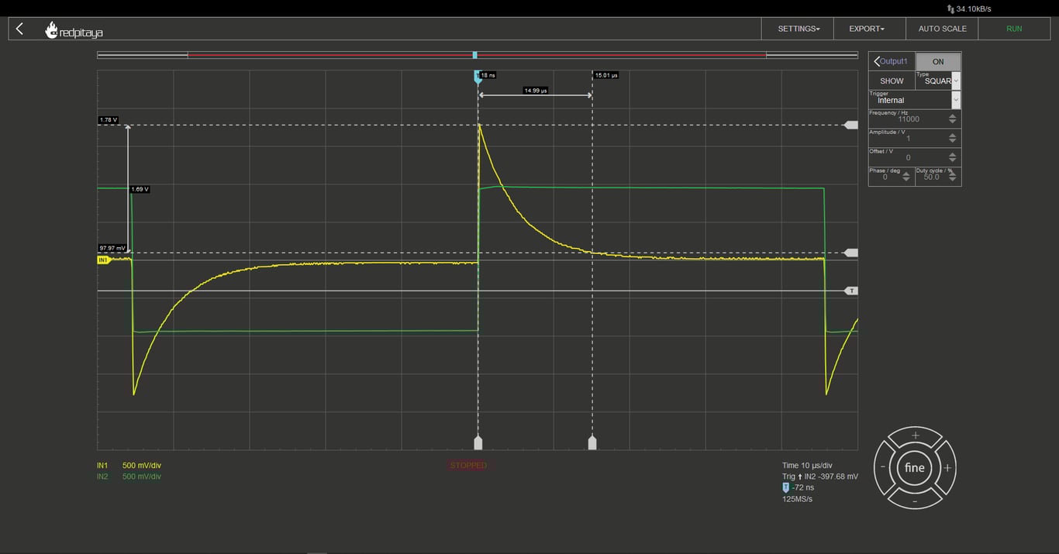Click the Red Pitaya logo

click(74, 30)
